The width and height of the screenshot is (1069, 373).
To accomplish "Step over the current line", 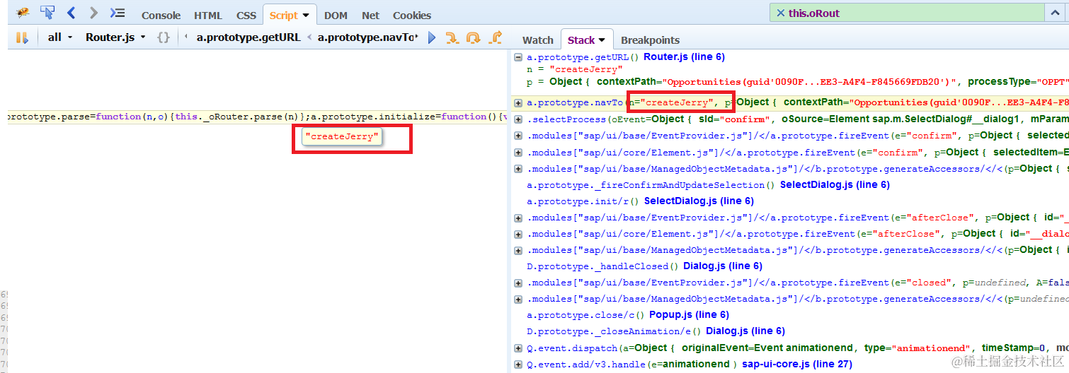I will (x=473, y=37).
